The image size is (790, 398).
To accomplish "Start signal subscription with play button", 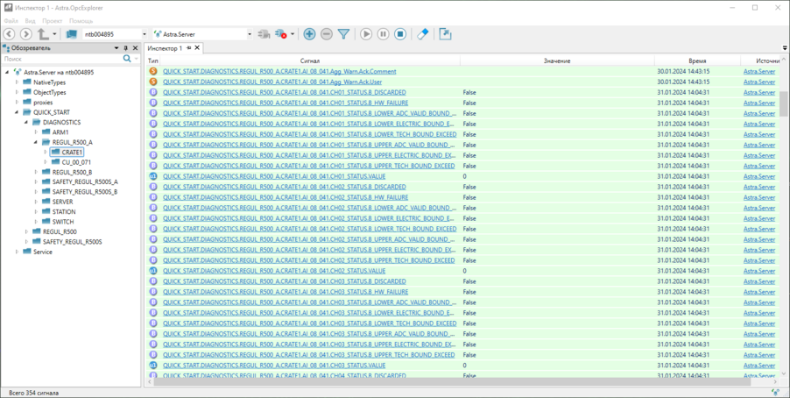I will coord(366,34).
